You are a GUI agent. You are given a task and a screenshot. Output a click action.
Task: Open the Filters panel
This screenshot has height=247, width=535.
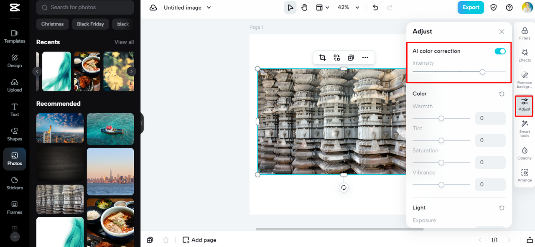pyautogui.click(x=525, y=33)
